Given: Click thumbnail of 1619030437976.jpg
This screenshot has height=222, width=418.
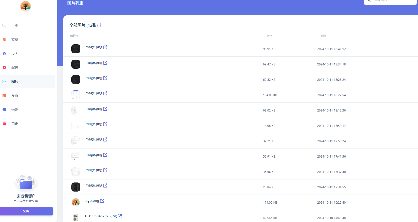Looking at the screenshot, I should pyautogui.click(x=76, y=217).
